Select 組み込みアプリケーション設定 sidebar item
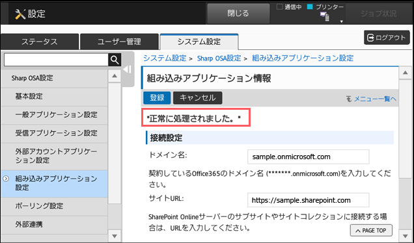Viewport: 414px width, 243px height. (54, 183)
